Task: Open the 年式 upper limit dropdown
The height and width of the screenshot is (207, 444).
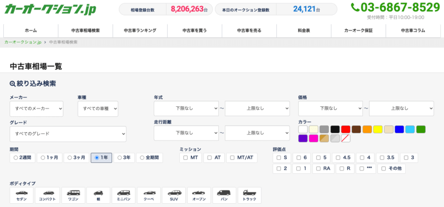Action: click(258, 108)
